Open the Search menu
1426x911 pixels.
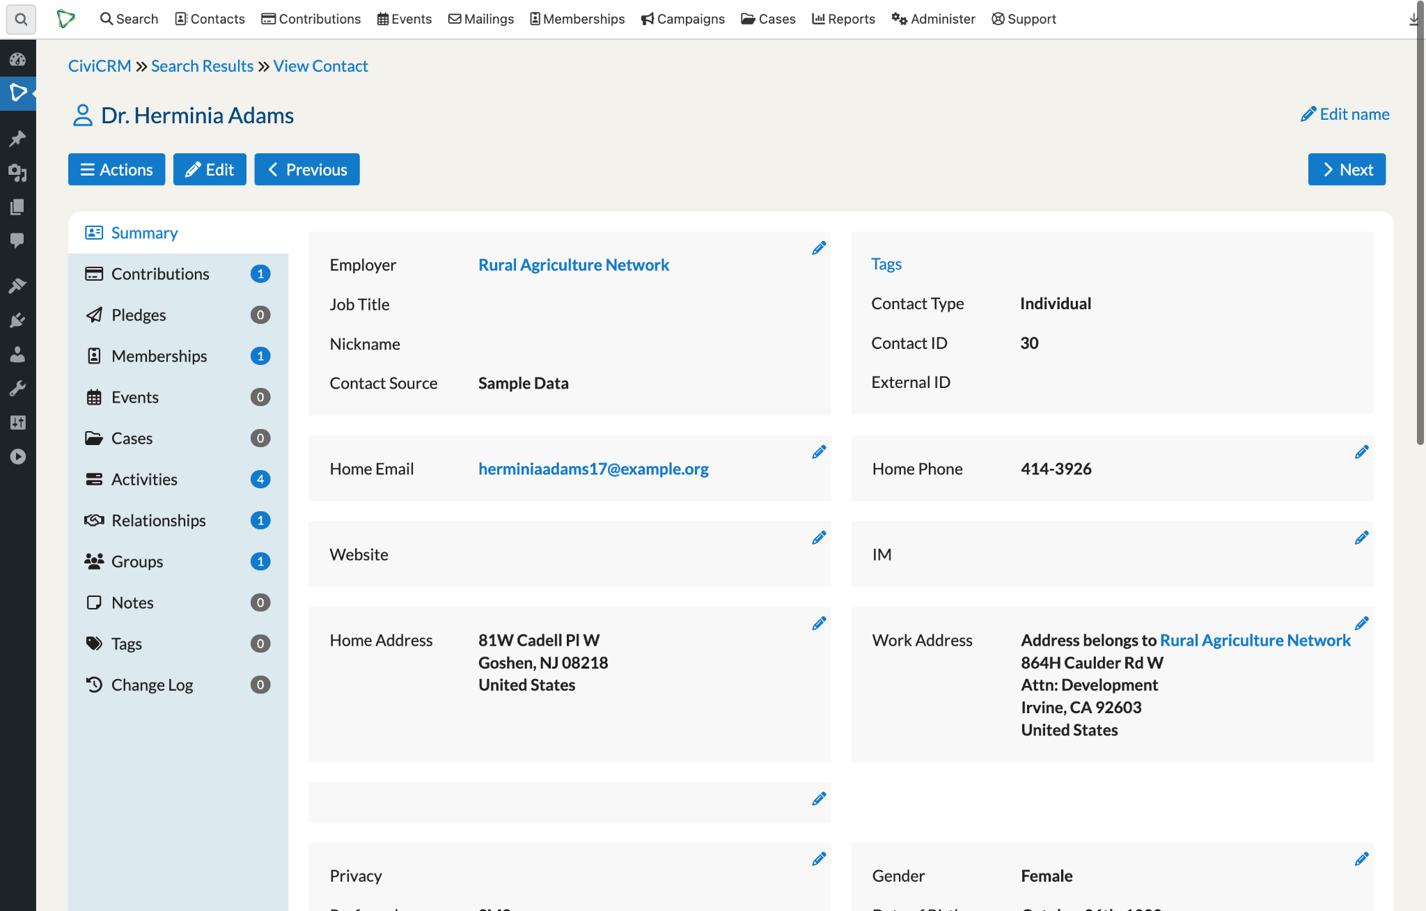[130, 19]
